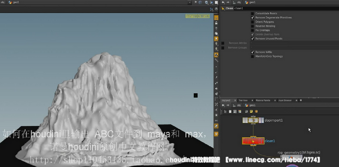Click the sphere shading icon in viewport display toolbar

pyautogui.click(x=216, y=34)
